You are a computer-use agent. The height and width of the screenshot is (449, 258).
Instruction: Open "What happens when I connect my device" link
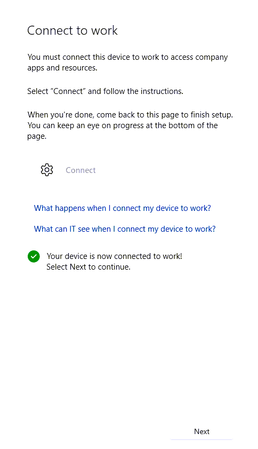123,208
